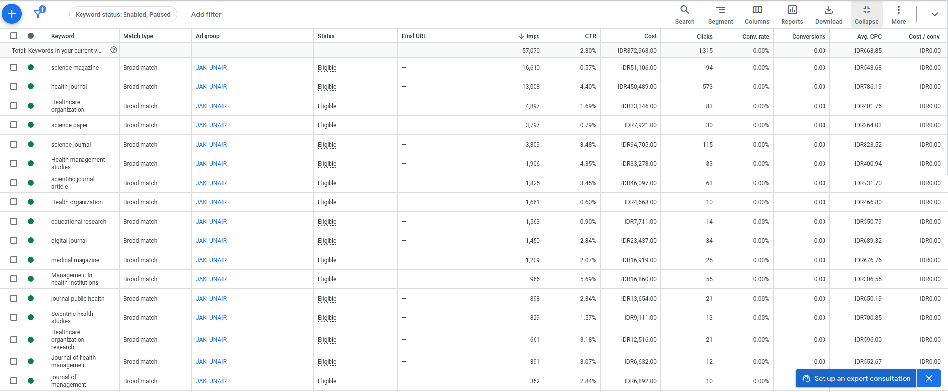948x392 pixels.
Task: Open the Search tool
Action: (x=685, y=15)
